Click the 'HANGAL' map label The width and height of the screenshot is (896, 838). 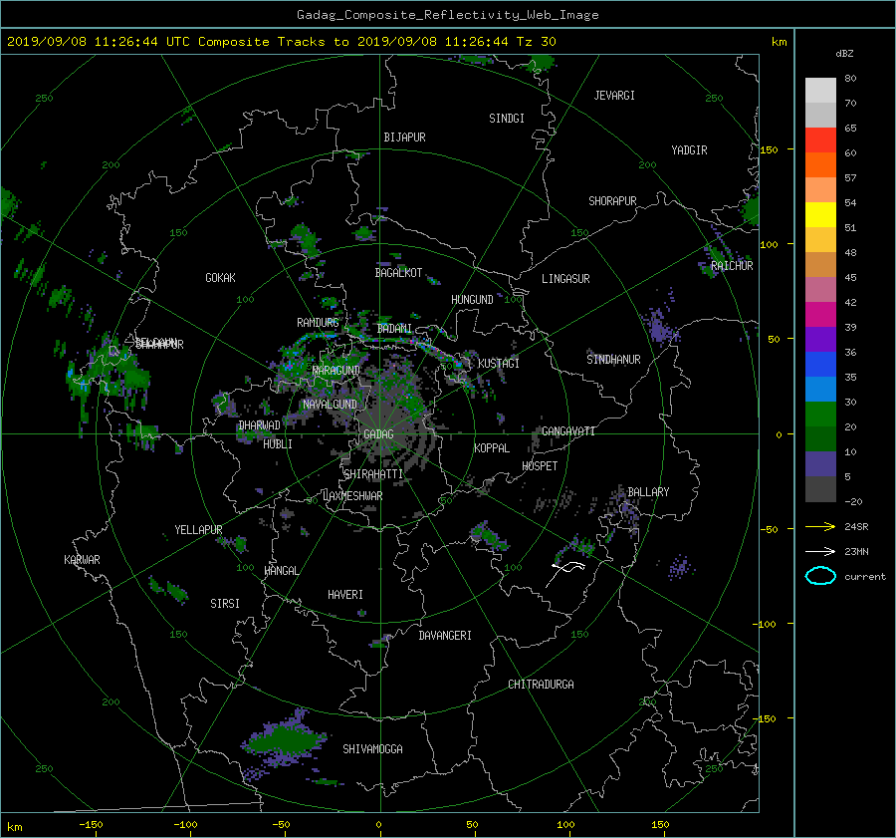click(x=281, y=571)
